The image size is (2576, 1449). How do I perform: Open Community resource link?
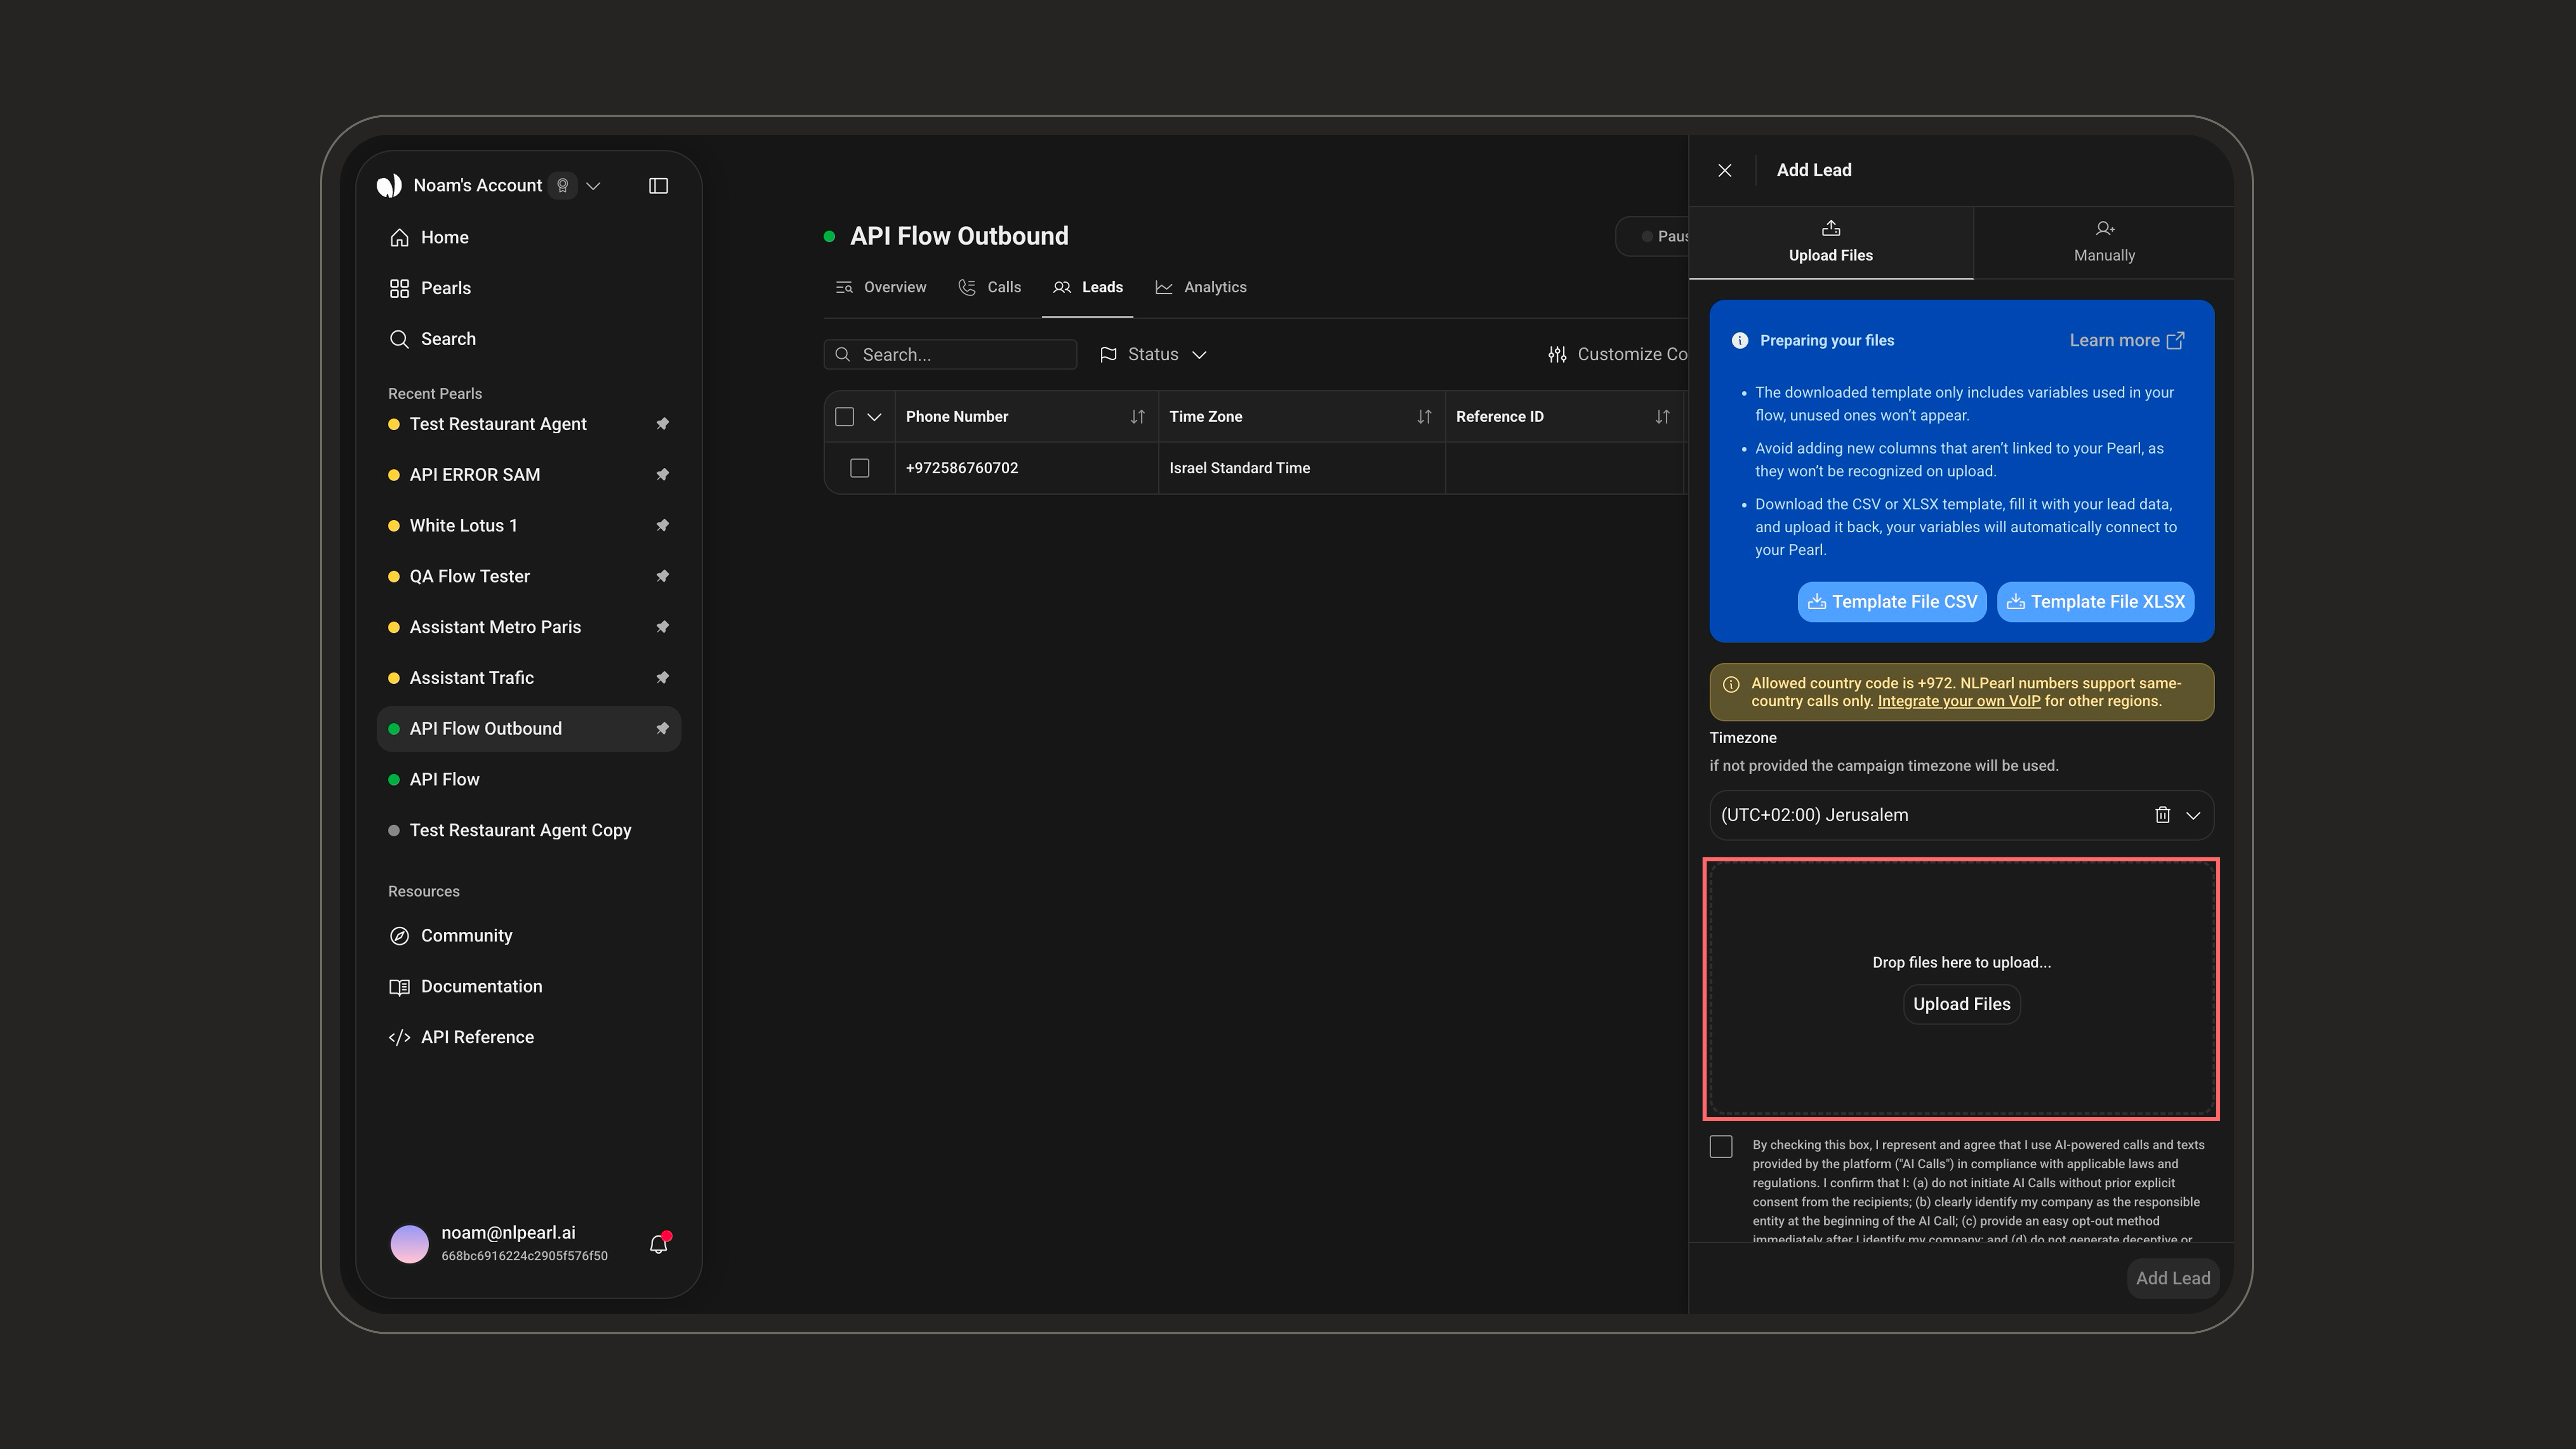click(x=529, y=936)
